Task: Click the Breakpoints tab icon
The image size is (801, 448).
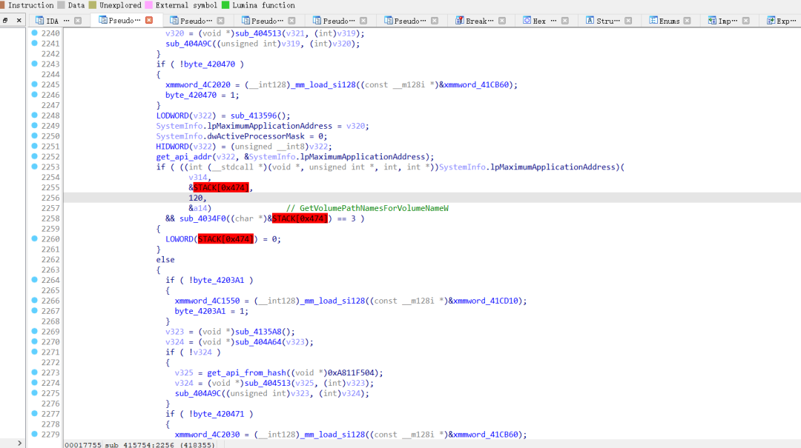Action: point(459,21)
